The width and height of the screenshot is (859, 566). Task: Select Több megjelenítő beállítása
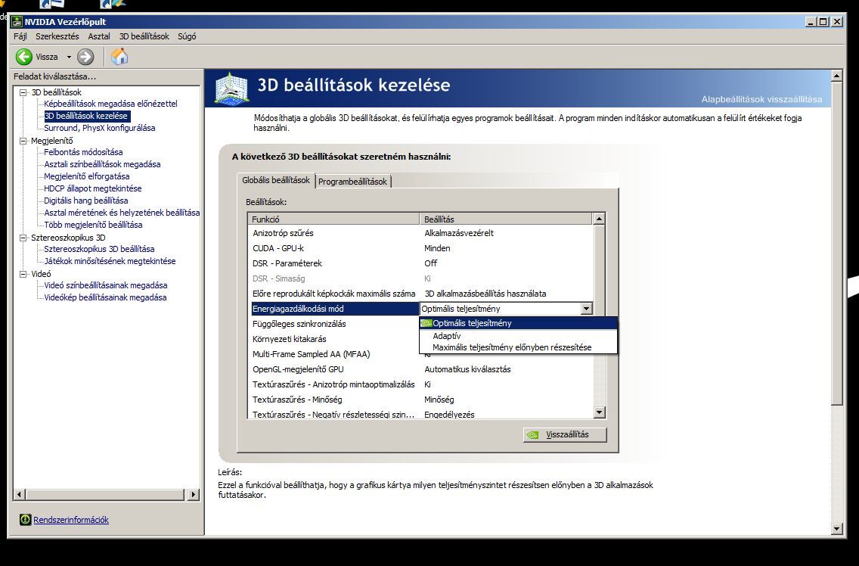tap(93, 224)
